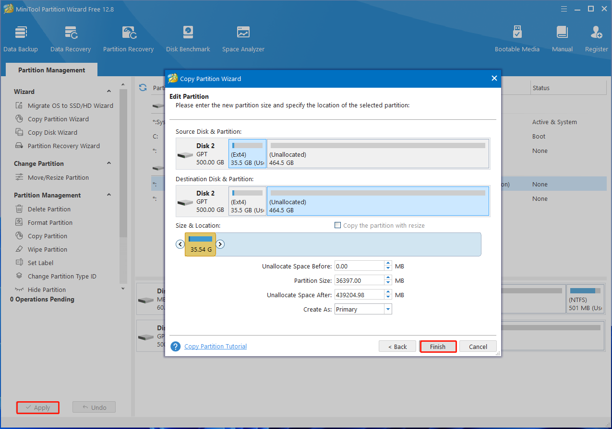Open the Manual
Screen dimensions: 612x429
click(x=562, y=39)
